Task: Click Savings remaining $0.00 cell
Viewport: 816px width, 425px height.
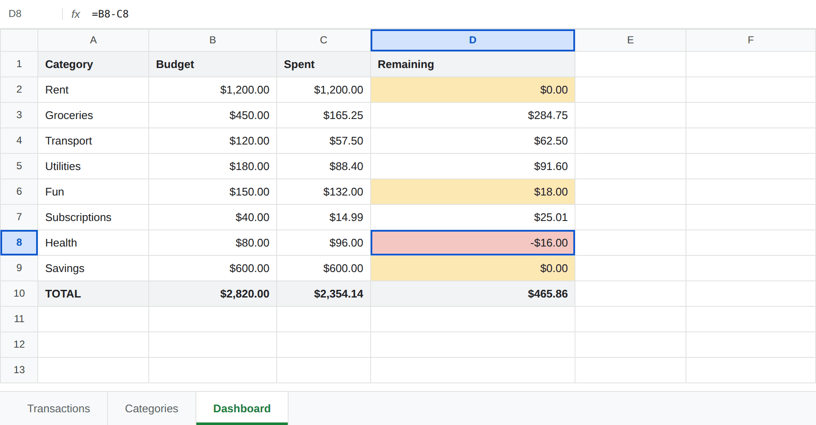Action: (x=473, y=268)
